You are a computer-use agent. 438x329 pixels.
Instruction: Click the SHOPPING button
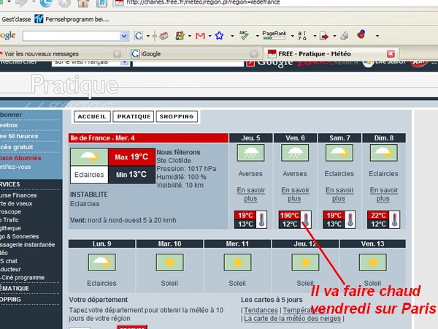click(177, 116)
